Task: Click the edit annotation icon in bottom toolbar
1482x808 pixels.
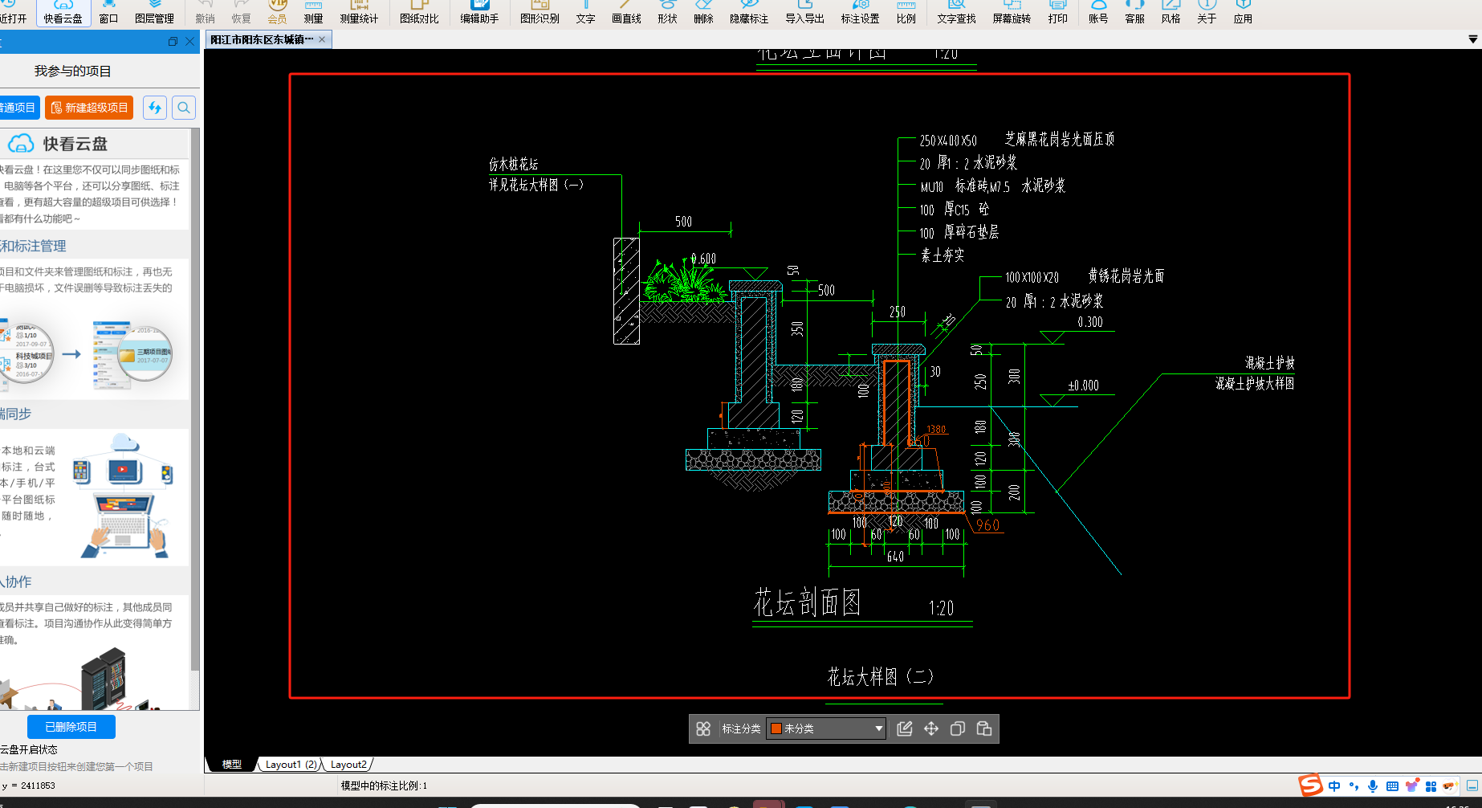Action: click(905, 728)
